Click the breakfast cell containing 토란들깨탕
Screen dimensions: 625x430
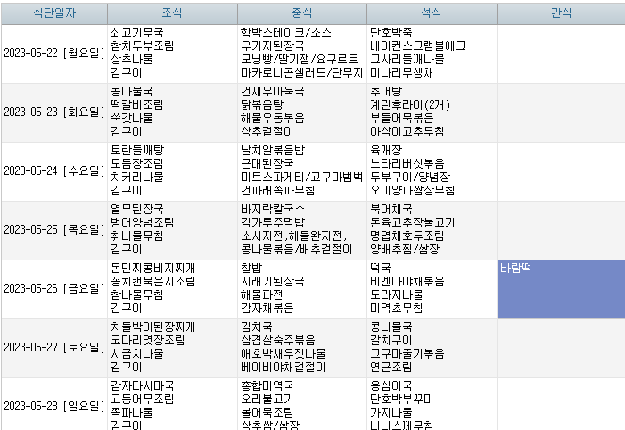click(x=172, y=170)
